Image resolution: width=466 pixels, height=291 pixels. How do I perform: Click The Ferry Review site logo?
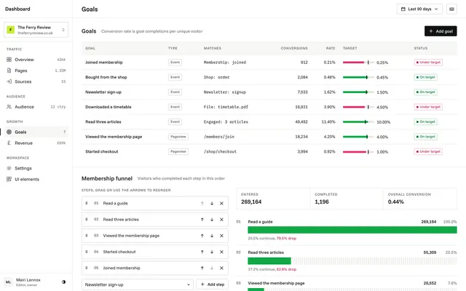pos(11,30)
